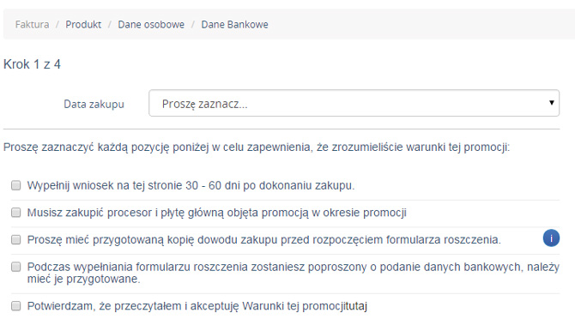This screenshot has height=325, width=575.
Task: Go to Faktura breadcrumb step
Action: (x=32, y=25)
